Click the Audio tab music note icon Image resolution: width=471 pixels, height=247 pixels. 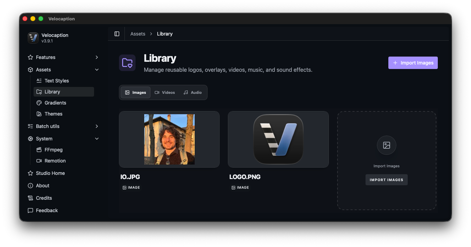pyautogui.click(x=186, y=92)
